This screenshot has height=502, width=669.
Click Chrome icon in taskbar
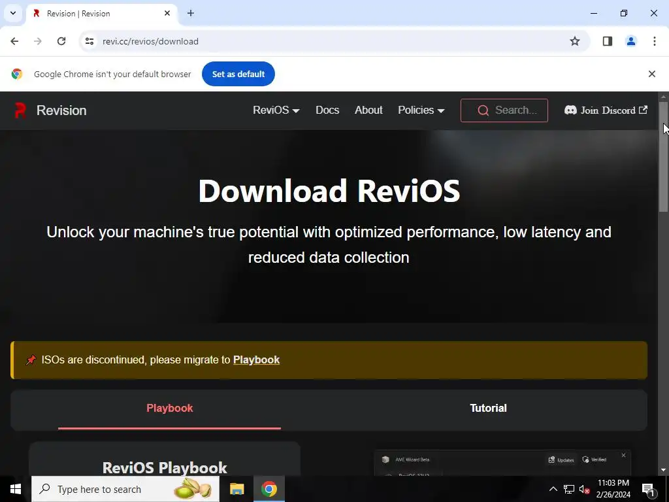pos(269,489)
